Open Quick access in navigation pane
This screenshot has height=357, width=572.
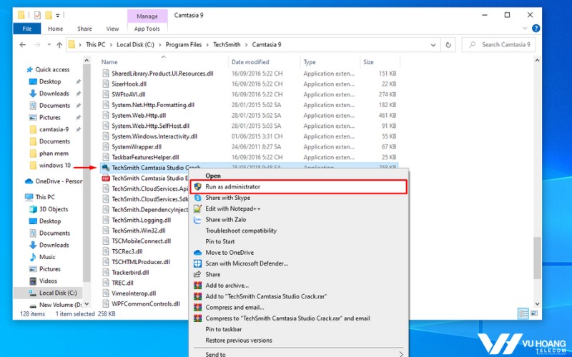point(52,69)
